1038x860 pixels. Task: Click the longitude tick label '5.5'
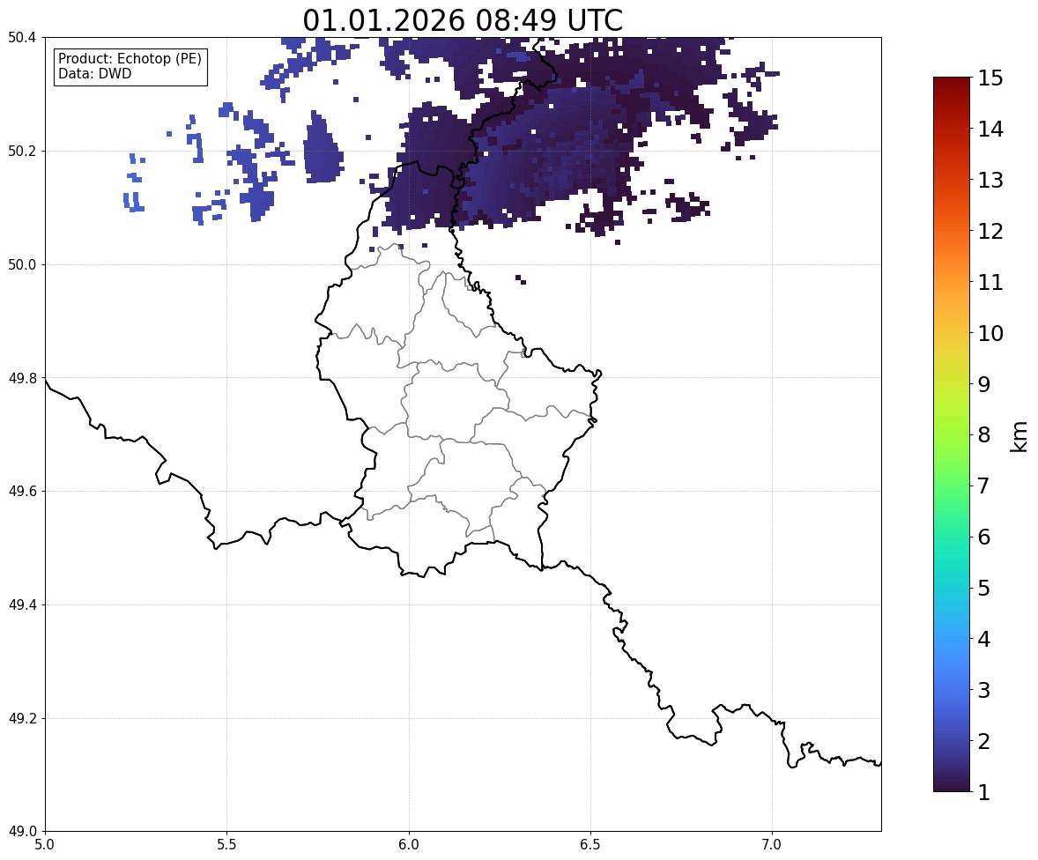227,845
